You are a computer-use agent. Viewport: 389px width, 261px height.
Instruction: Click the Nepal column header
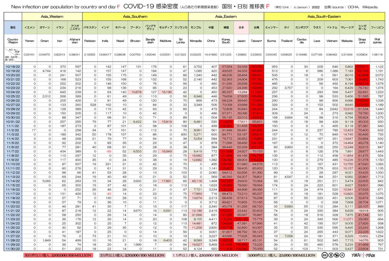(120, 41)
